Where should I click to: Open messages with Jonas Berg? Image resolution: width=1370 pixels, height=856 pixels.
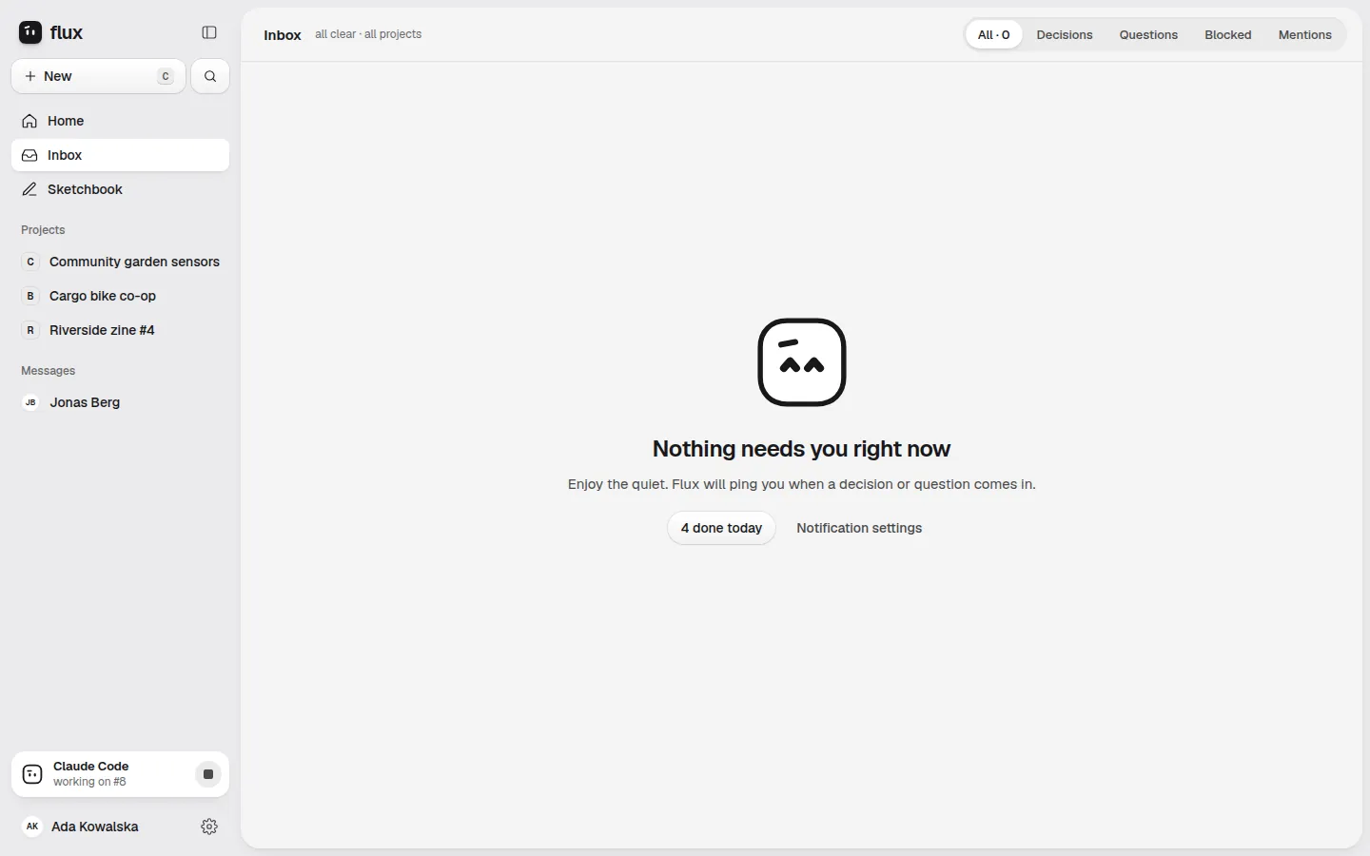(x=120, y=402)
